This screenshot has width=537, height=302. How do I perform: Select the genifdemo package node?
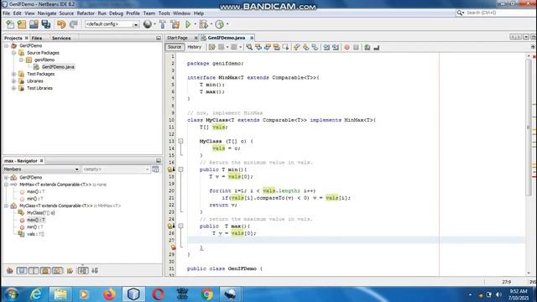(x=44, y=60)
